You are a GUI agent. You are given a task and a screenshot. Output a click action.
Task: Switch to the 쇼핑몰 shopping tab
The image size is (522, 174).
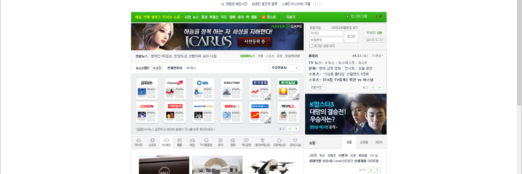[x=364, y=142]
